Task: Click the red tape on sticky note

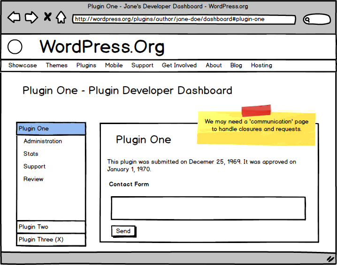Action: [x=256, y=110]
